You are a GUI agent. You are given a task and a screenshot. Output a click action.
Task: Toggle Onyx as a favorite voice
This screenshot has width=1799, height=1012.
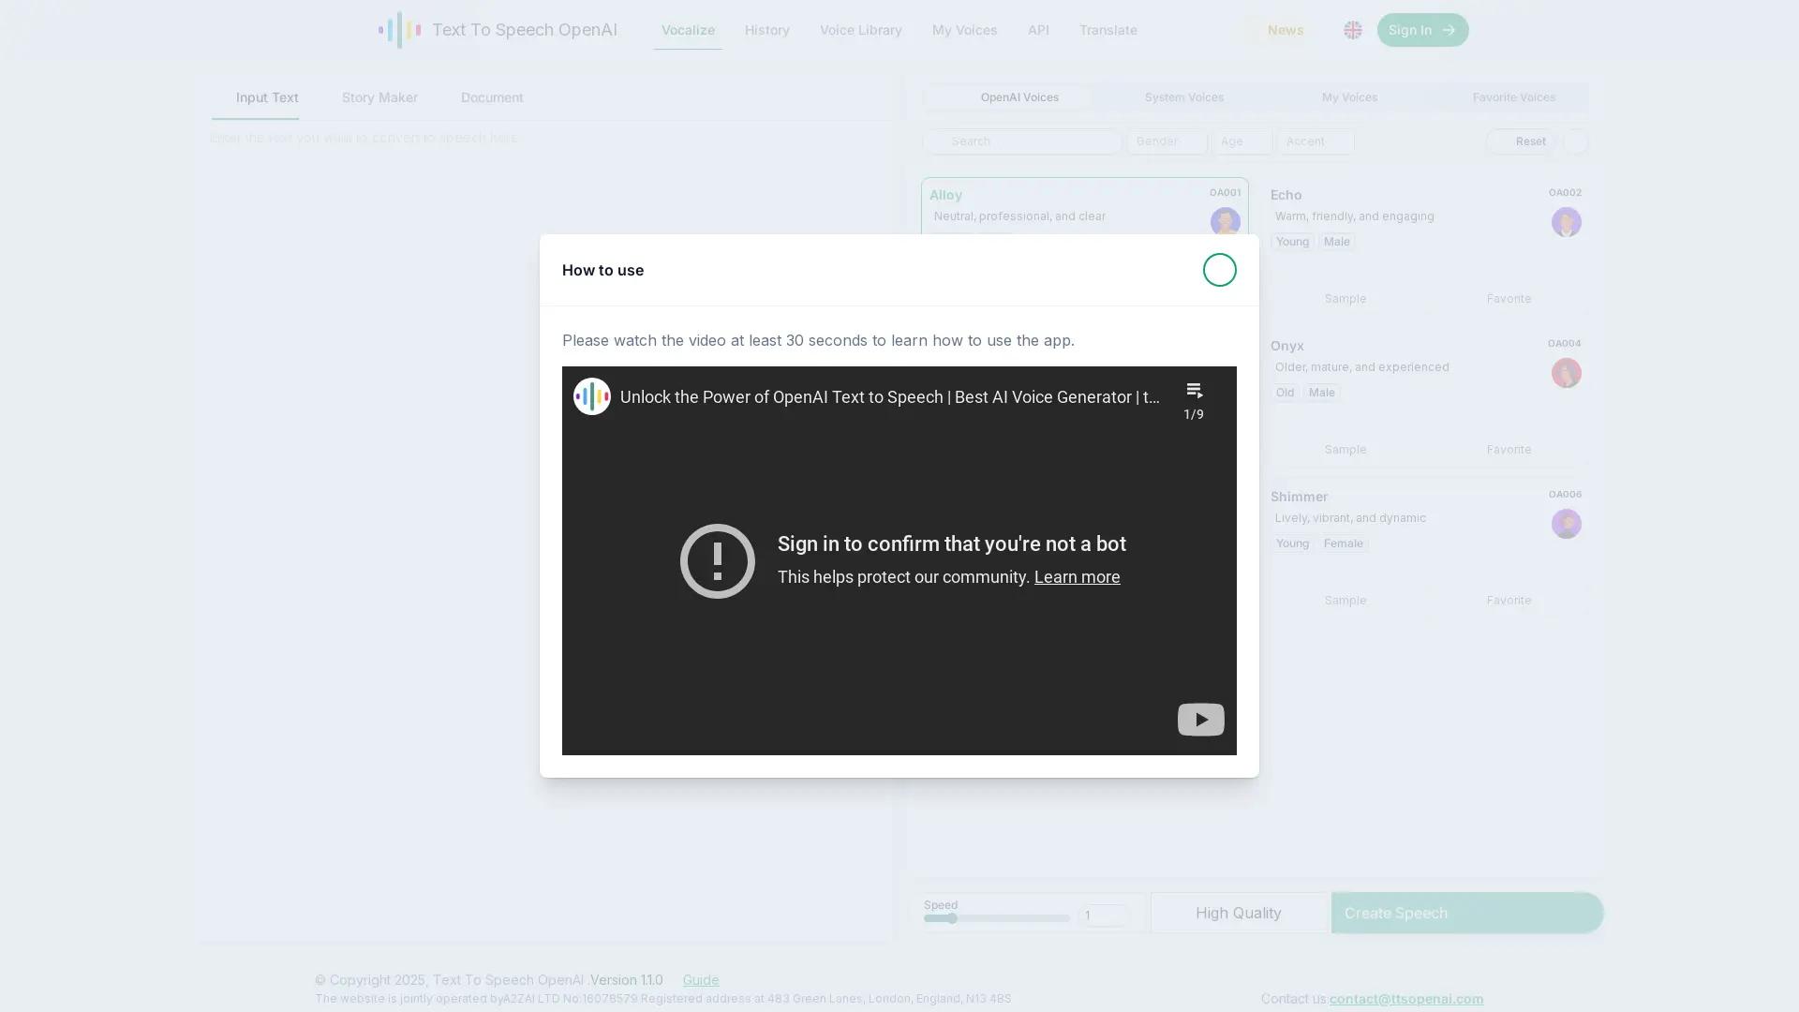tap(1509, 449)
